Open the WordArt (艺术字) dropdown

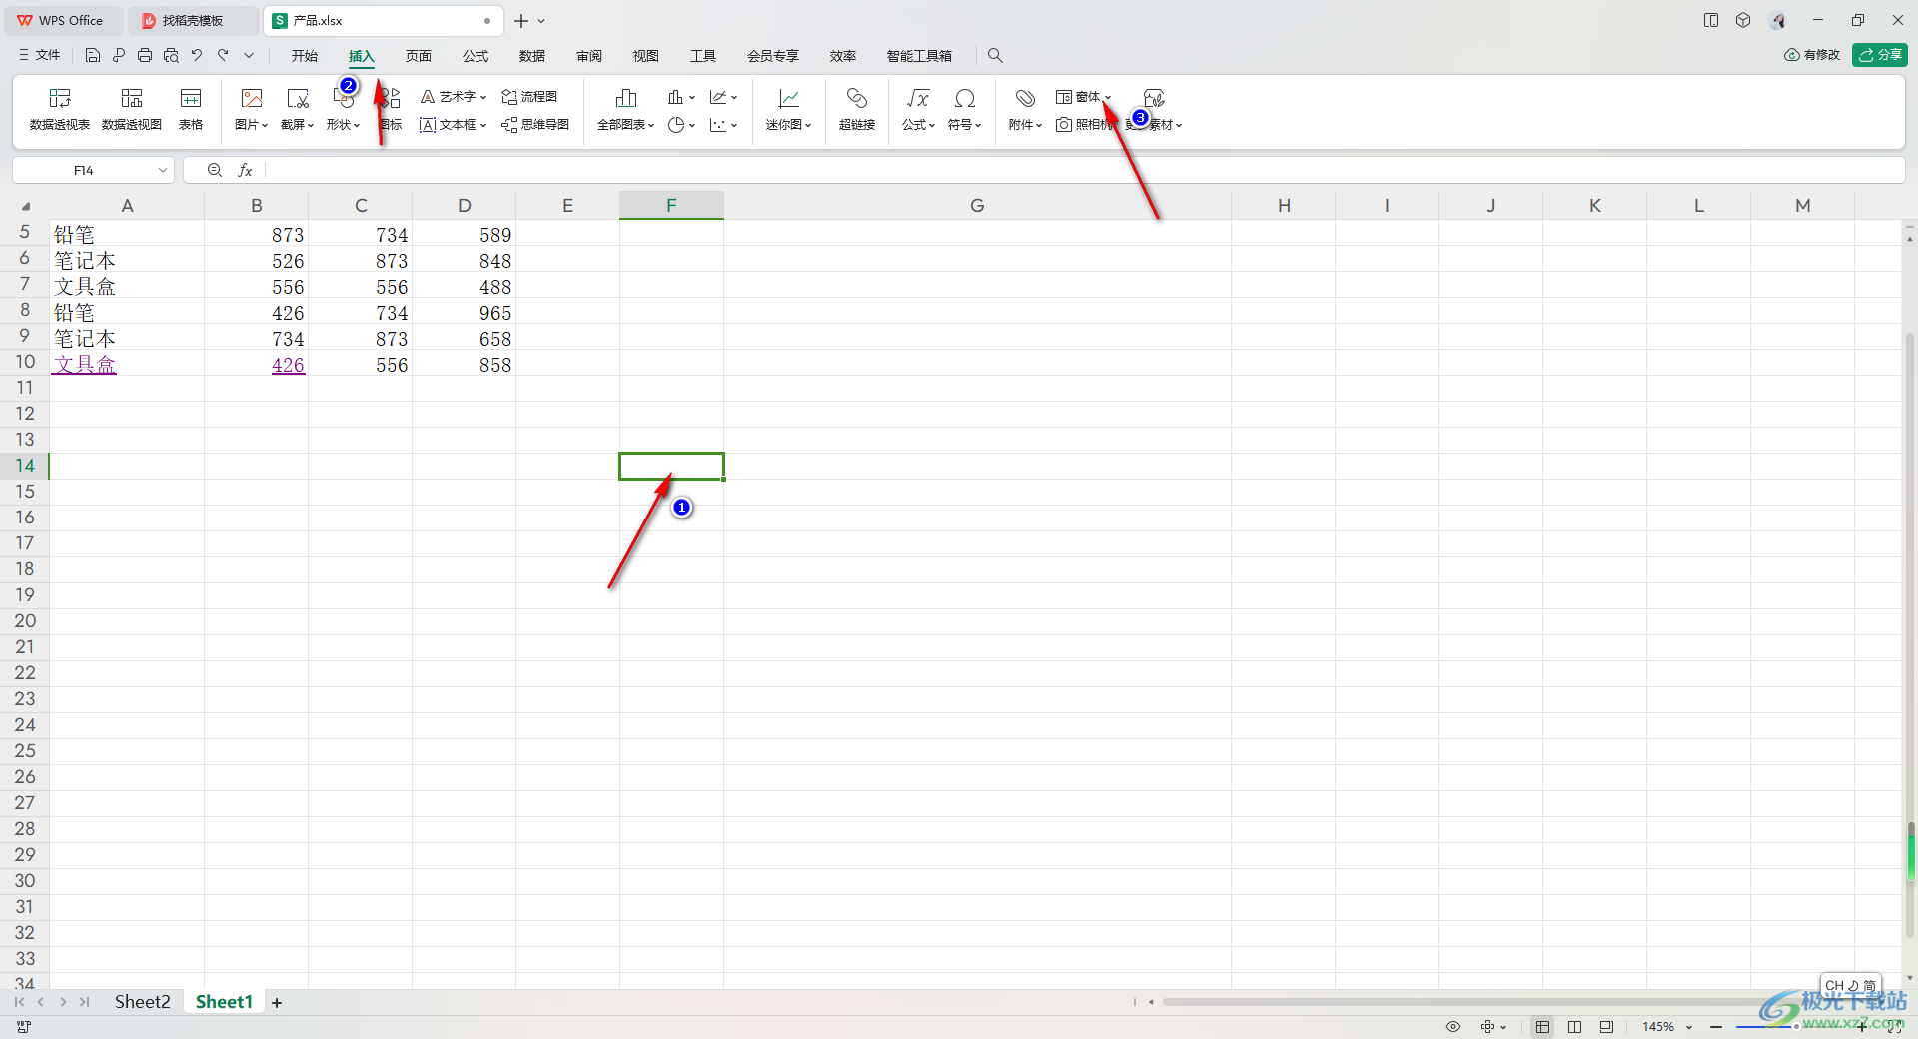453,97
